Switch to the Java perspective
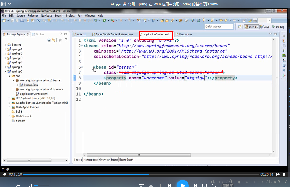 (265, 27)
